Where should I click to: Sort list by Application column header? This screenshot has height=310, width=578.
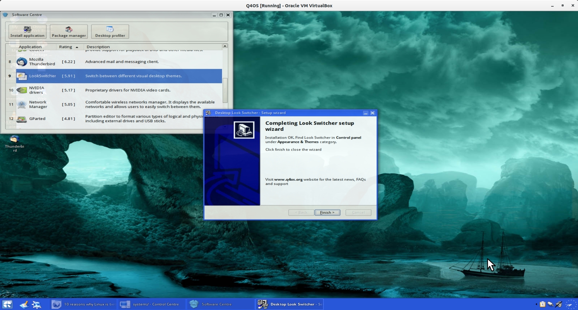[x=30, y=47]
